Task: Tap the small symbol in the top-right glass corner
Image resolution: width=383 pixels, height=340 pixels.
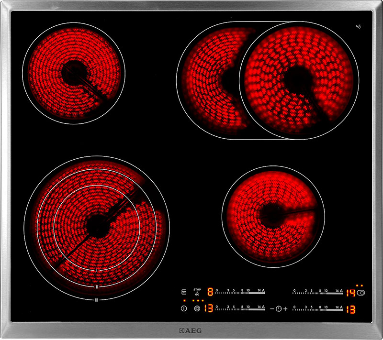Action: point(358,26)
